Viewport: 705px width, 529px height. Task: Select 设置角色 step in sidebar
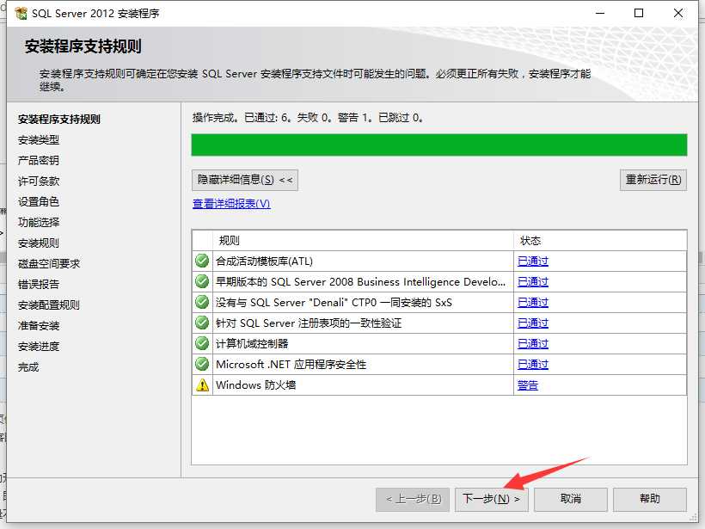pos(39,201)
